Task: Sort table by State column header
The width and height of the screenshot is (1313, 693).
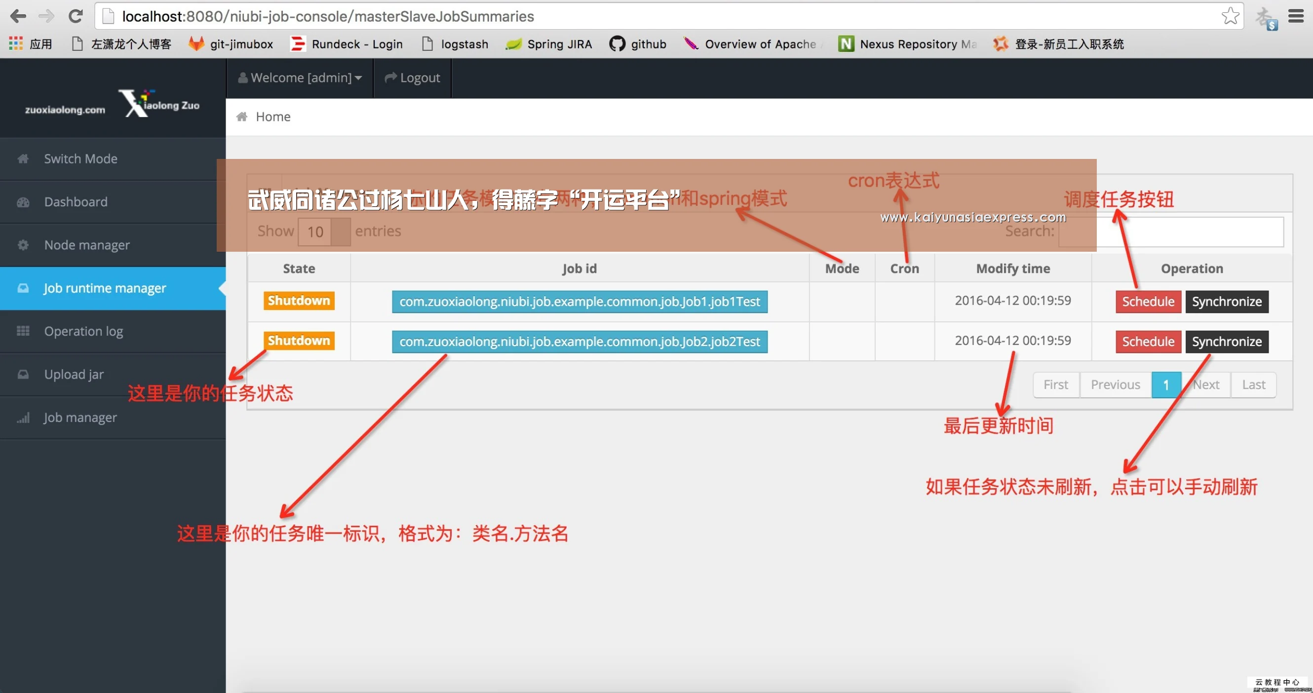Action: [x=299, y=268]
